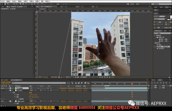Open the View (V) menu

(37, 1)
